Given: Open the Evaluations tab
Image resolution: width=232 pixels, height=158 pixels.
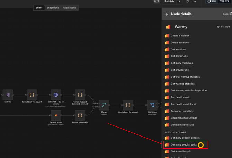Looking at the screenshot, I should tap(70, 8).
